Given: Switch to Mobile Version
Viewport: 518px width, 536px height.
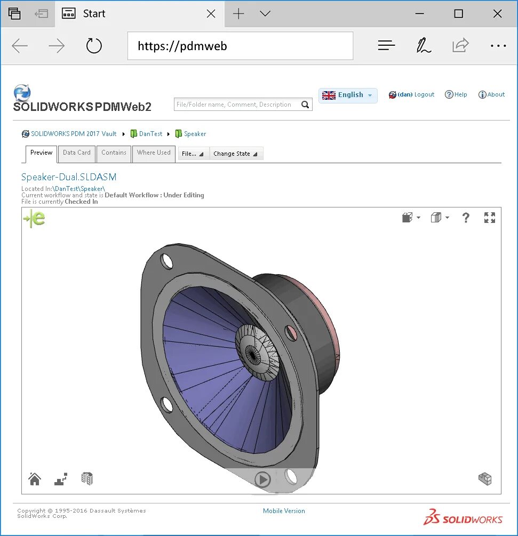Looking at the screenshot, I should tap(284, 511).
